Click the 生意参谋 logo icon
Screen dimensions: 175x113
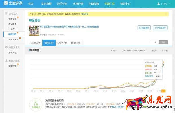[x=6, y=3]
